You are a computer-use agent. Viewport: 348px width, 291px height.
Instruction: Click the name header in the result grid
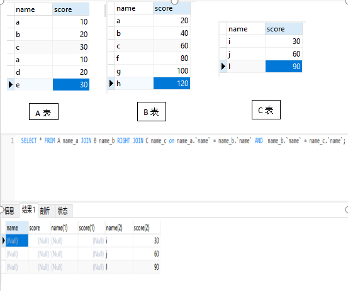tap(17, 228)
